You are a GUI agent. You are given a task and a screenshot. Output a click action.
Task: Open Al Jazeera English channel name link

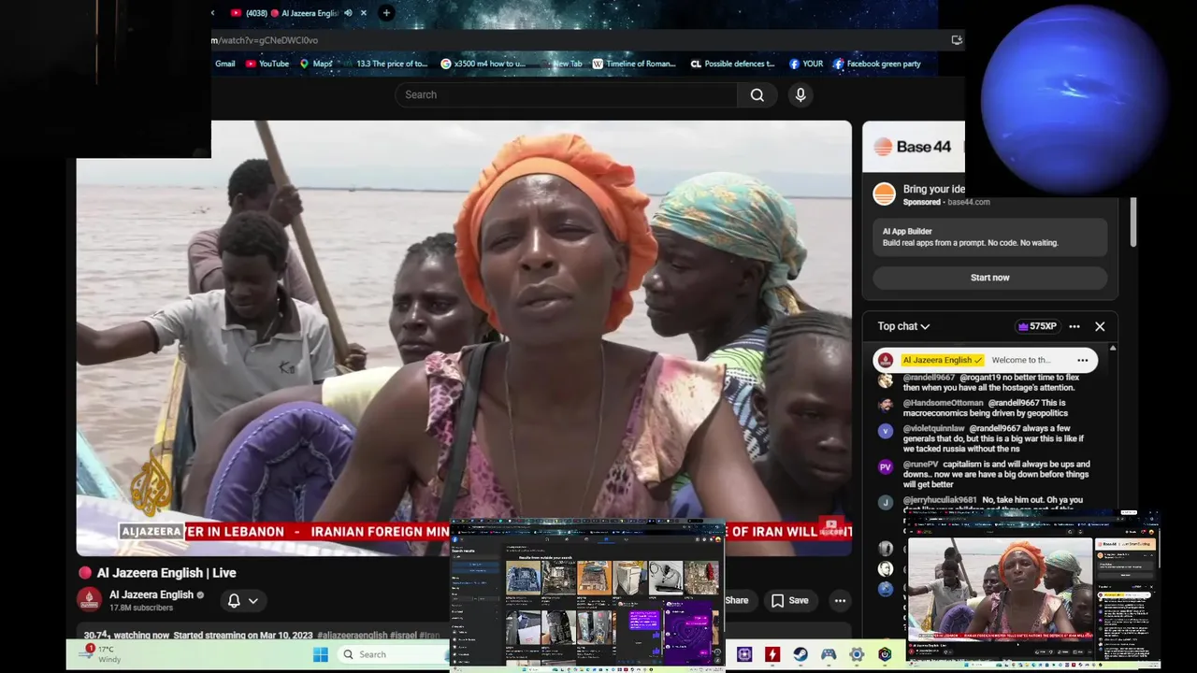151,594
